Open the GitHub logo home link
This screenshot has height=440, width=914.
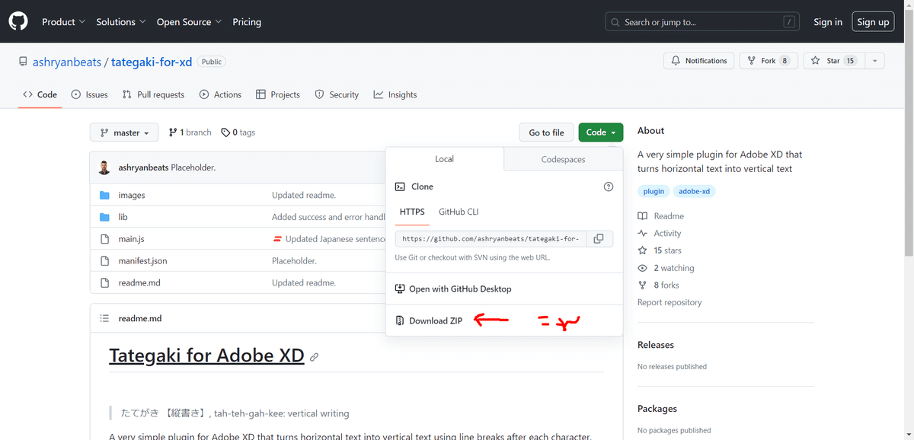[18, 21]
